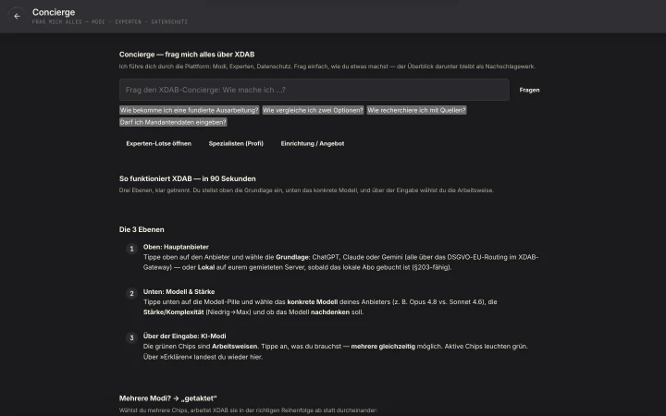Image resolution: width=666 pixels, height=416 pixels.
Task: Click step number 1 badge
Action: (x=131, y=249)
